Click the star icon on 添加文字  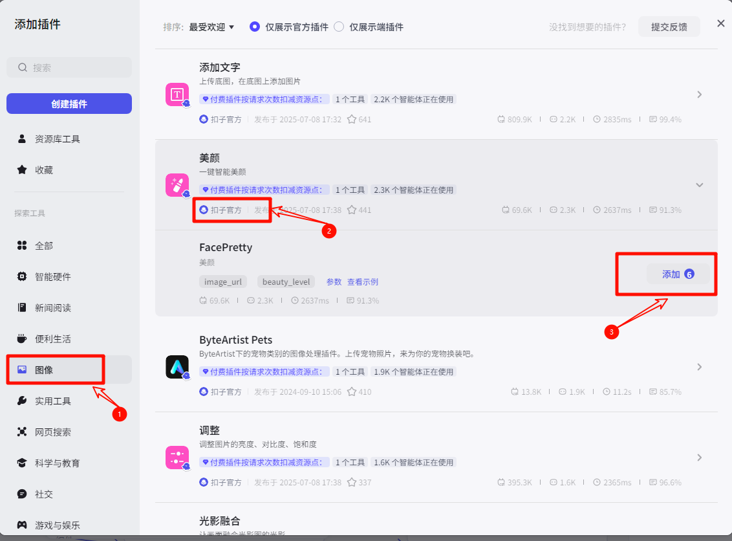(x=352, y=120)
